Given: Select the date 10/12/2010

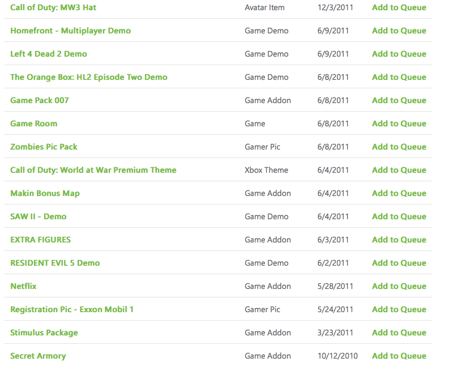Looking at the screenshot, I should click(x=337, y=356).
